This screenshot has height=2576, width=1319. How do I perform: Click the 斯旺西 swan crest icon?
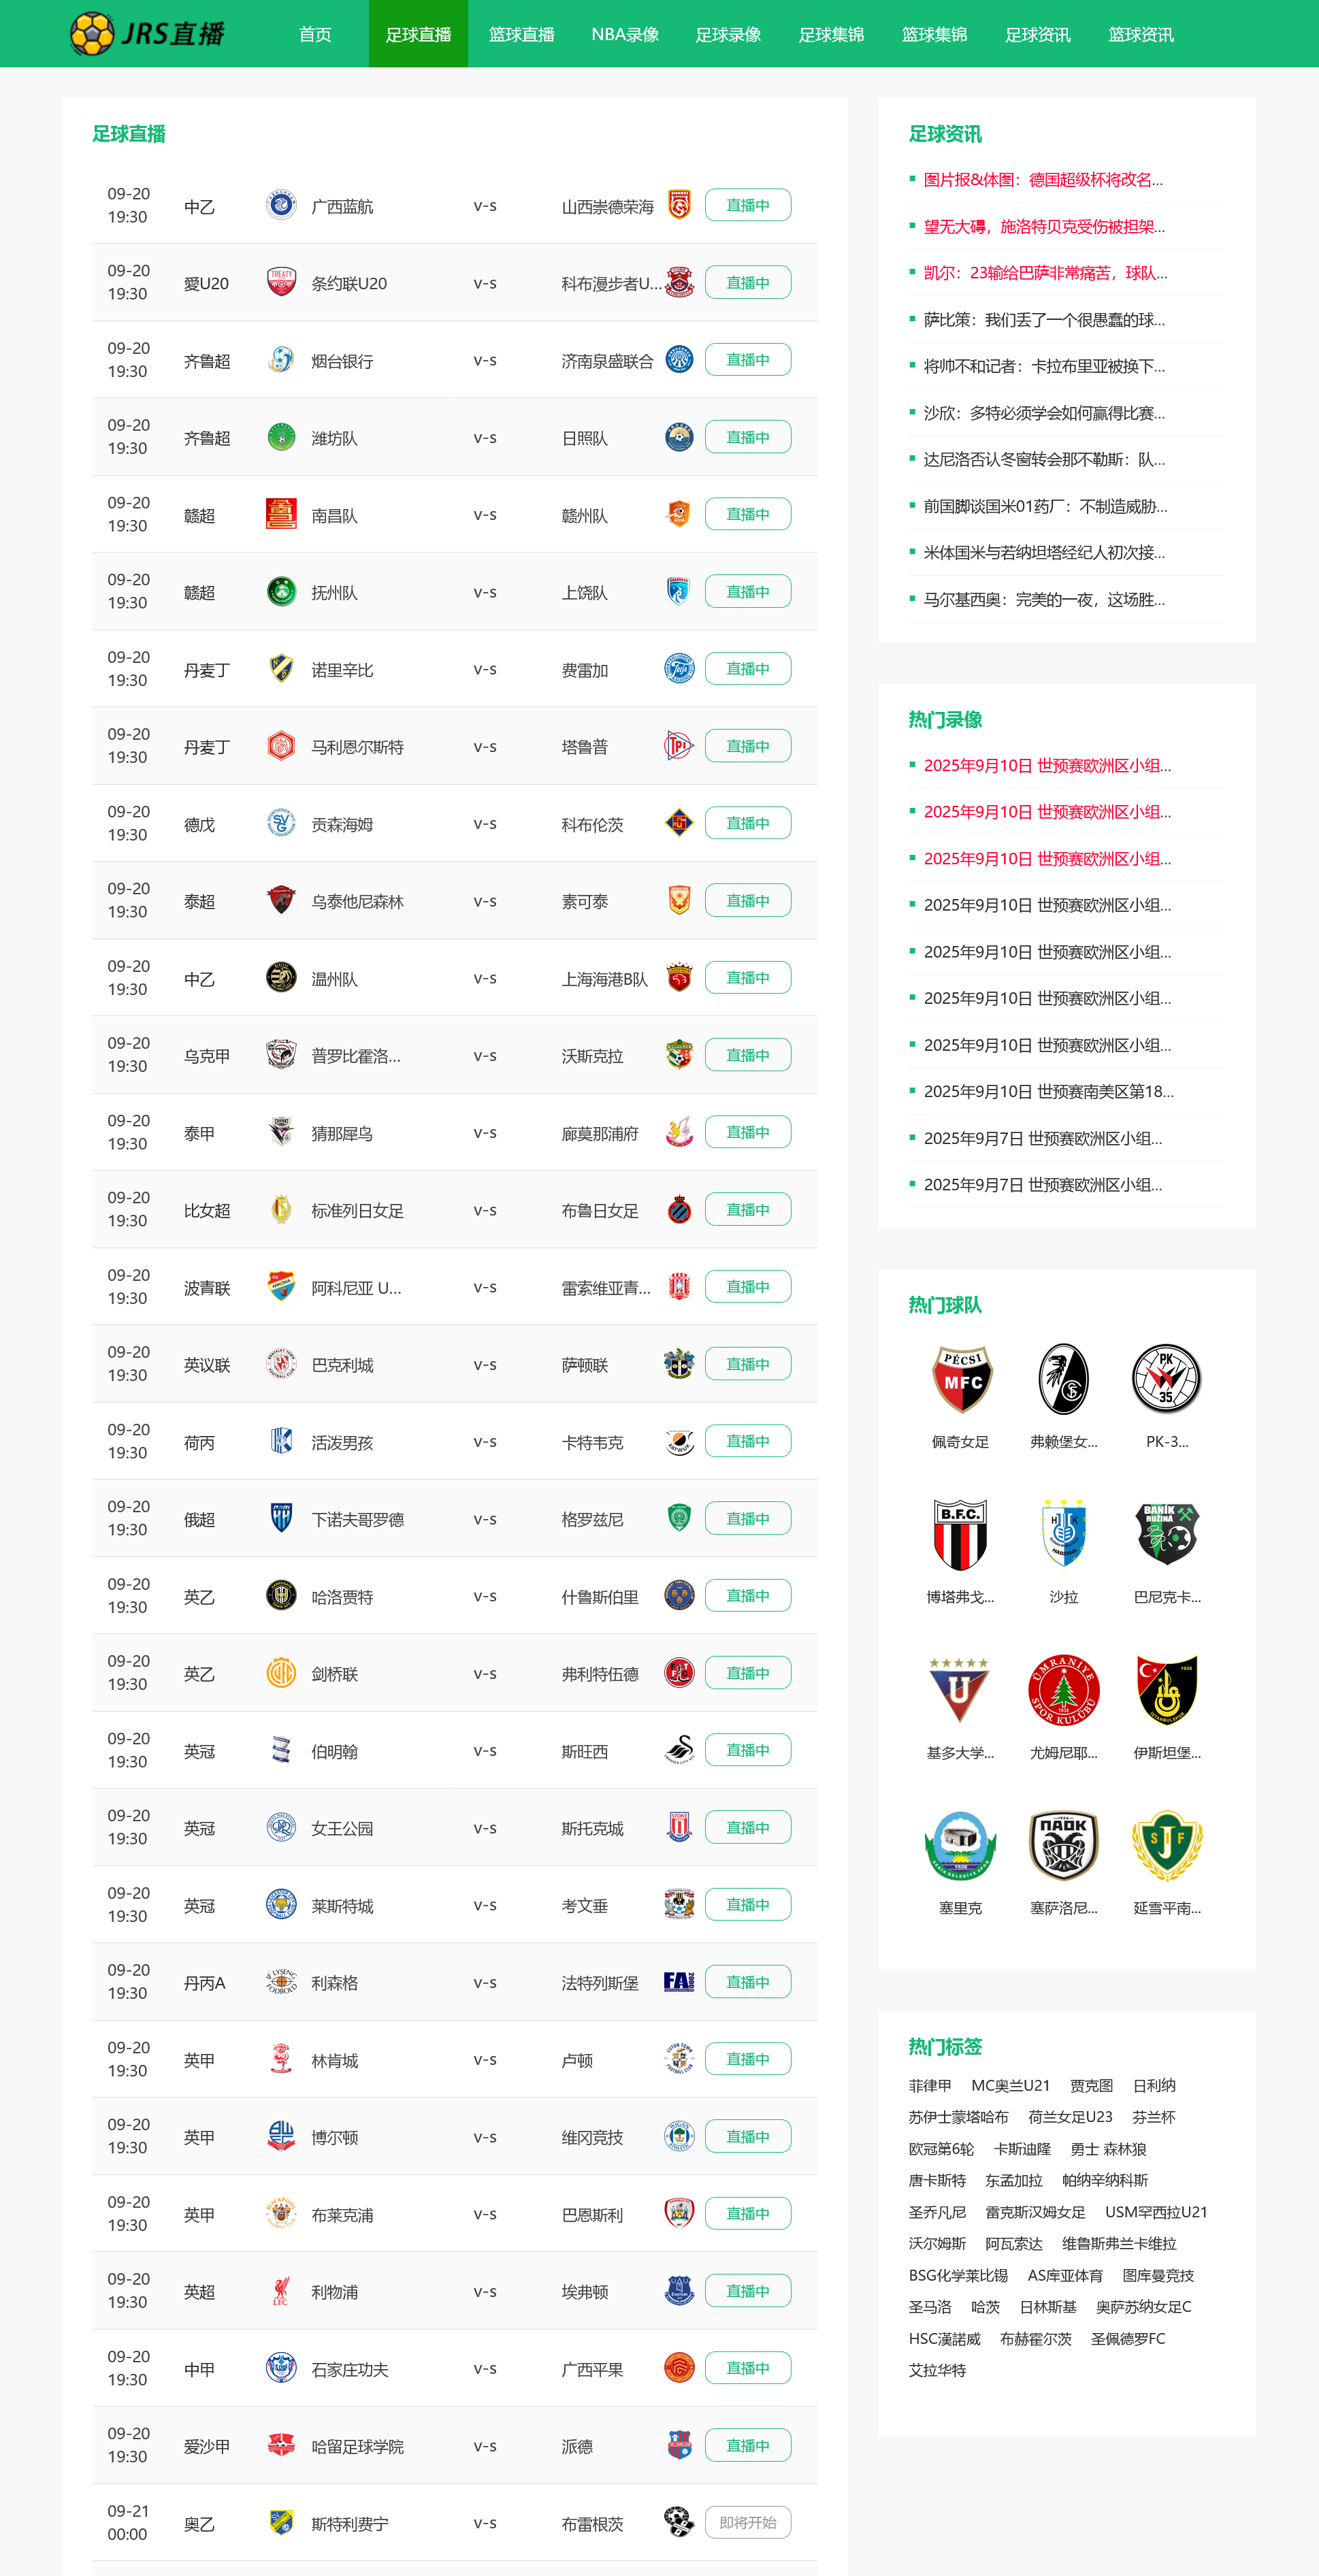tap(679, 1750)
